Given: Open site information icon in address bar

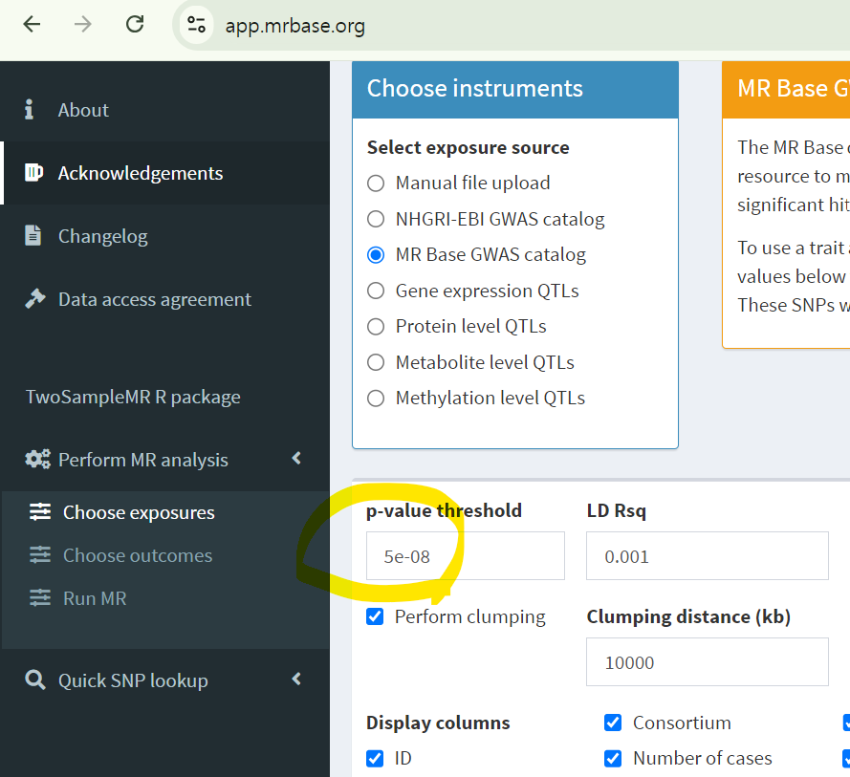Looking at the screenshot, I should [x=196, y=25].
